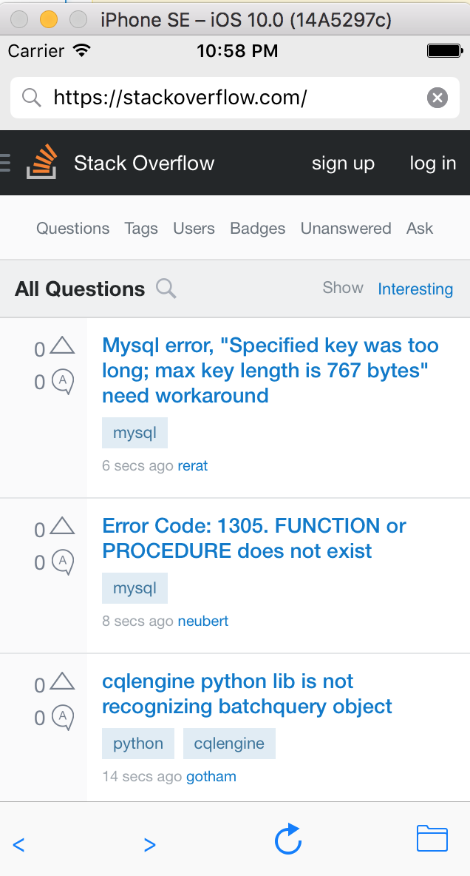Upvote the cqlengine python lib question

point(62,681)
